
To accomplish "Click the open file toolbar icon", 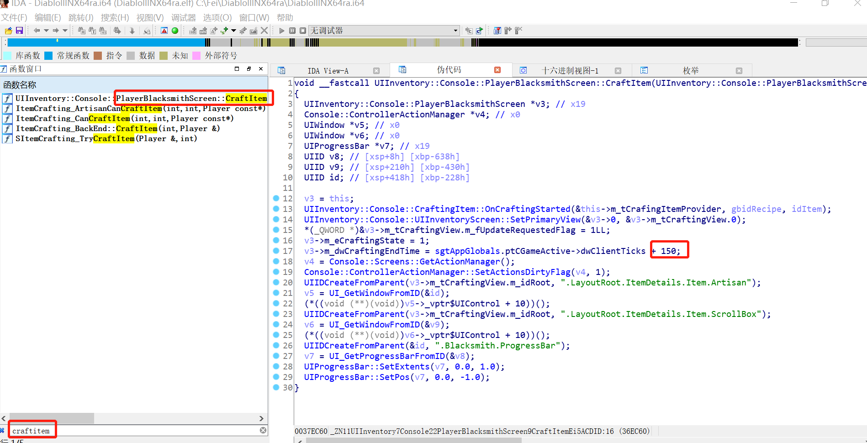I will tap(8, 31).
